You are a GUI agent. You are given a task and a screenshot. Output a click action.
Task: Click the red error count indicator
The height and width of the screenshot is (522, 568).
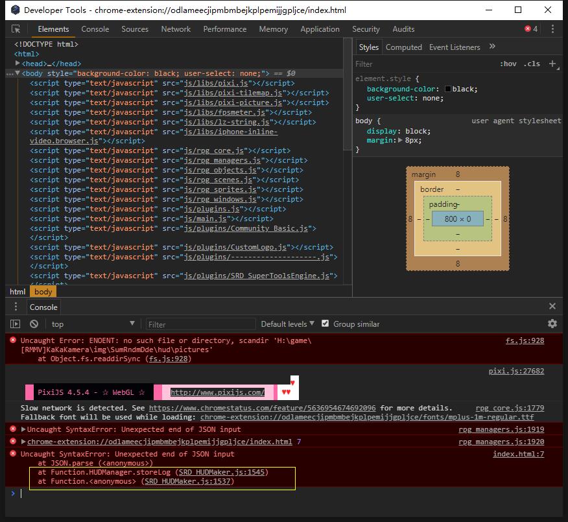pyautogui.click(x=530, y=29)
